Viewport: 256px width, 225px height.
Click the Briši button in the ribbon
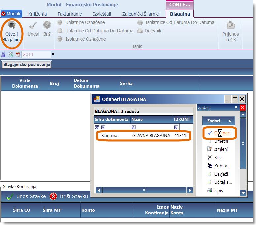[x=48, y=29]
